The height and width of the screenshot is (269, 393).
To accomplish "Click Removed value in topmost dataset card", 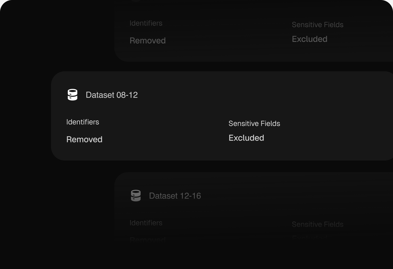I will [148, 41].
